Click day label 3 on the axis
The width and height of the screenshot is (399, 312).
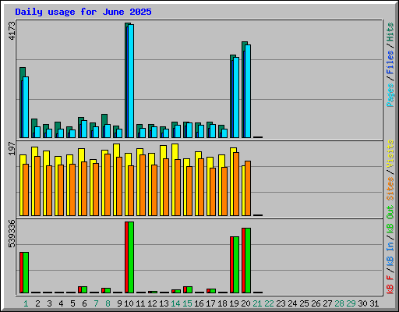pyautogui.click(x=49, y=303)
